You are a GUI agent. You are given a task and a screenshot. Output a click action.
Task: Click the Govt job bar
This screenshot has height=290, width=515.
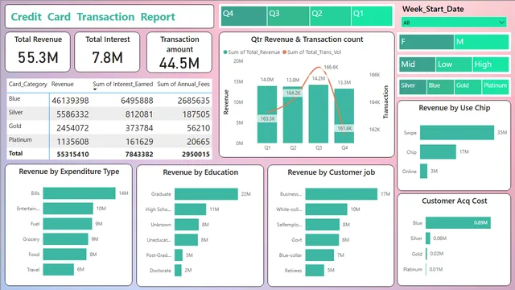point(322,240)
